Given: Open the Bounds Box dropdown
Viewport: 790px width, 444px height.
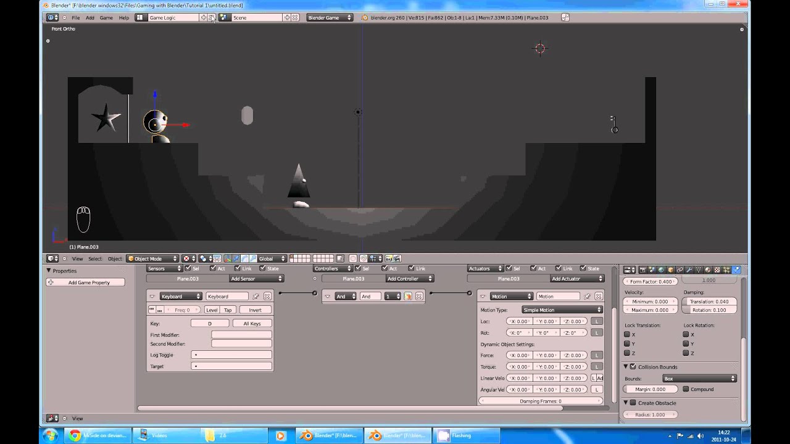Looking at the screenshot, I should tap(699, 379).
